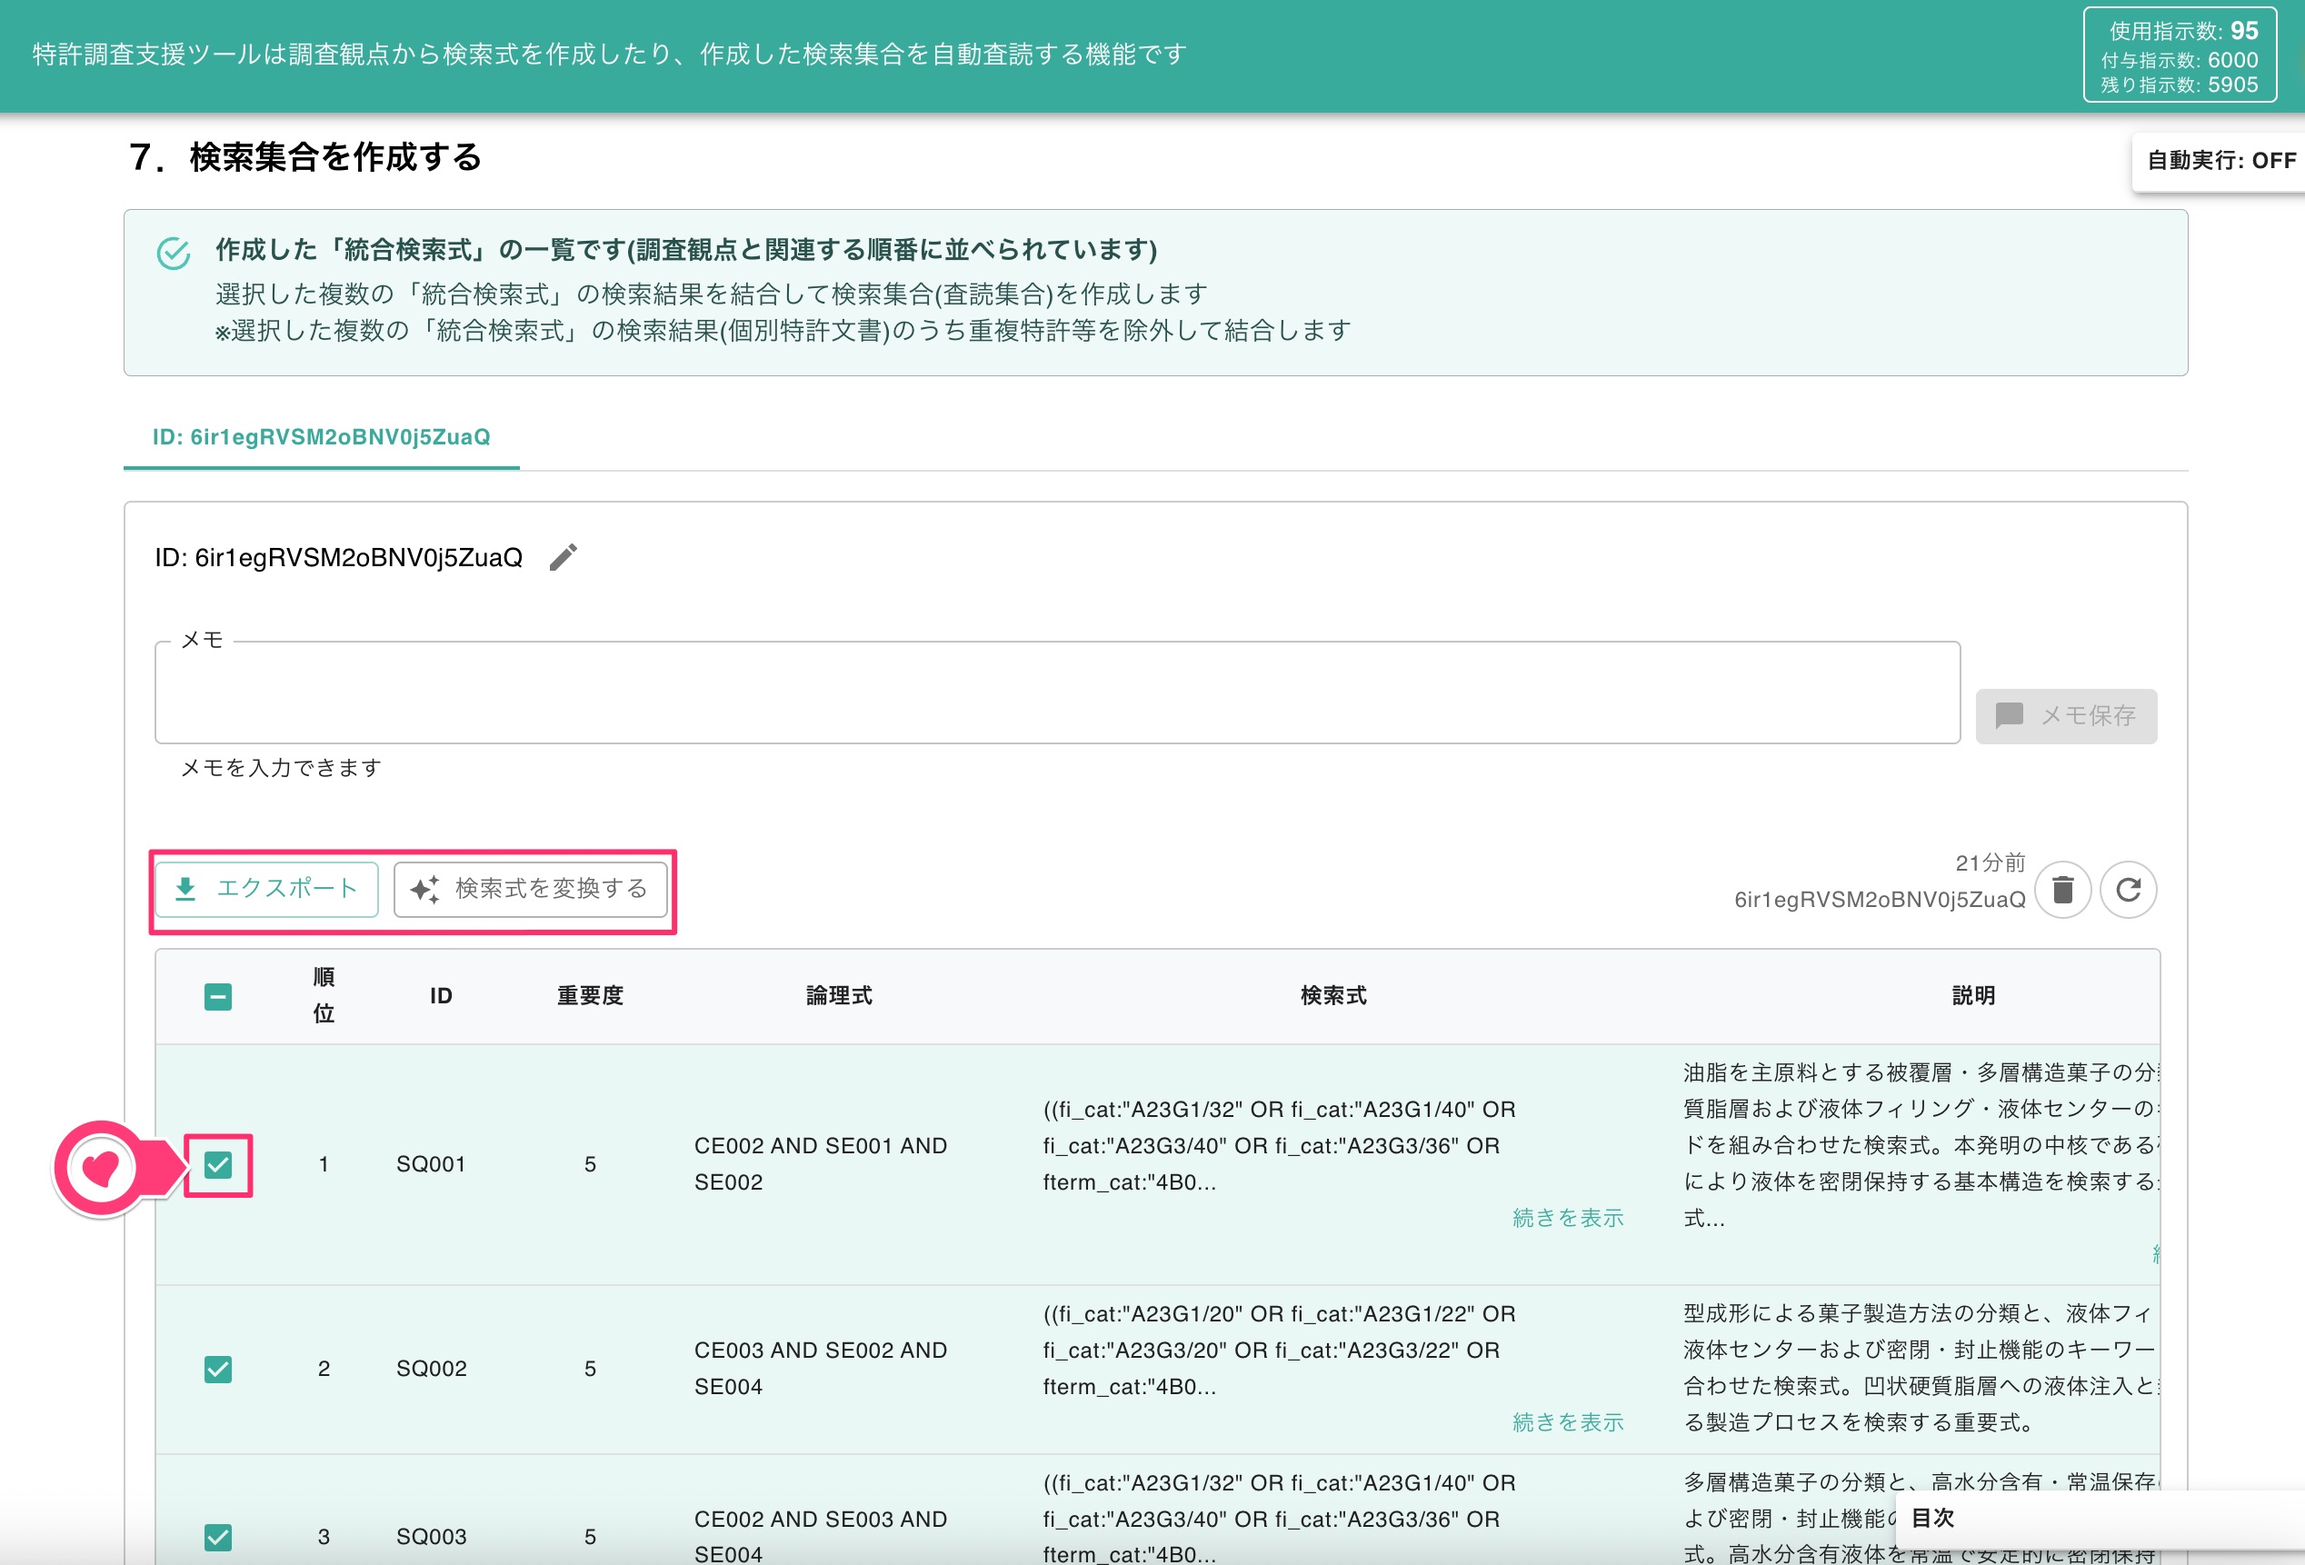Click the SQ002 ID cell
Screen dimensions: 2305x1565
[x=432, y=1369]
